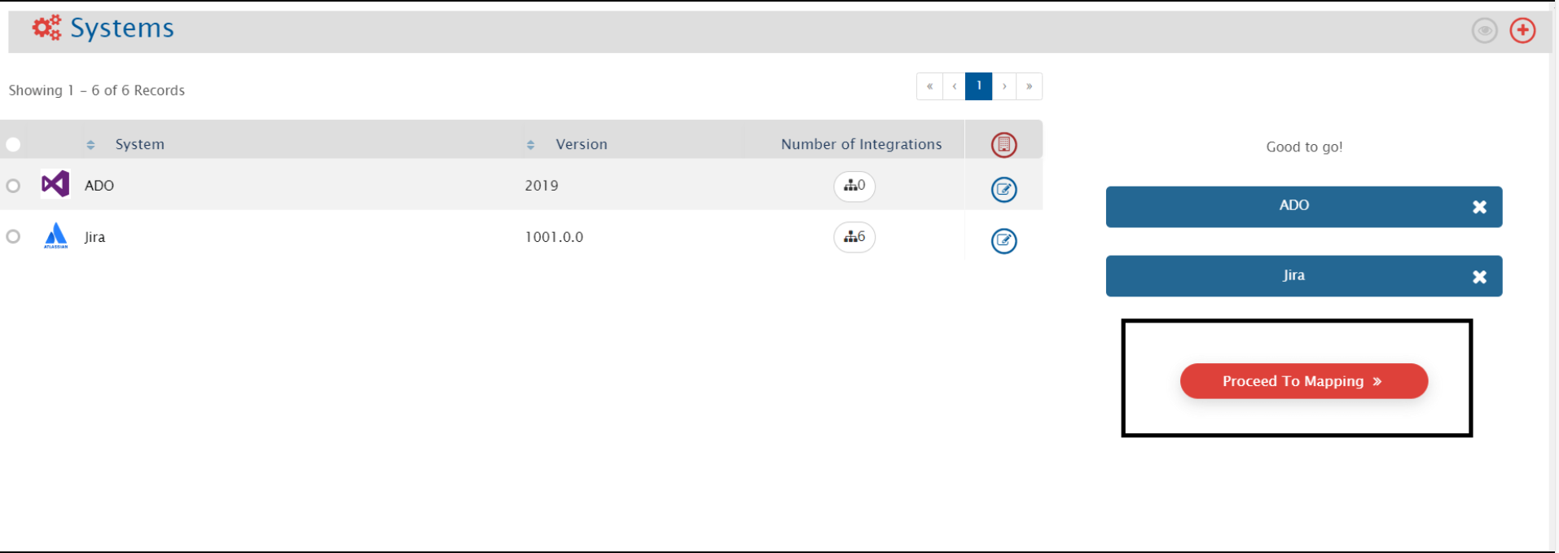Viewport: 1559px width, 553px height.
Task: Click the Systems gear icon in header
Action: [x=45, y=27]
